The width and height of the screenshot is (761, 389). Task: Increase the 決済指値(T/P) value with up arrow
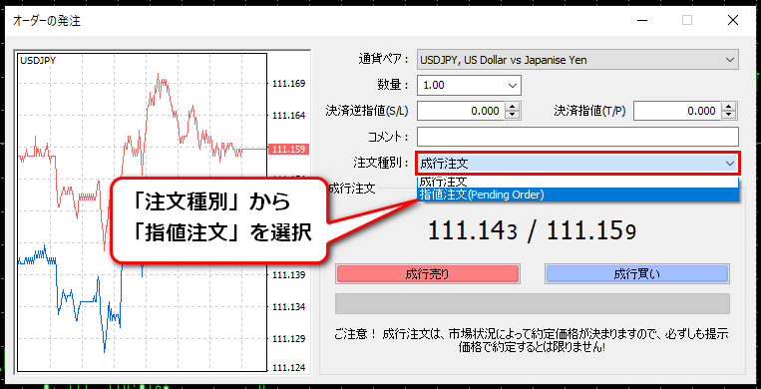[729, 107]
